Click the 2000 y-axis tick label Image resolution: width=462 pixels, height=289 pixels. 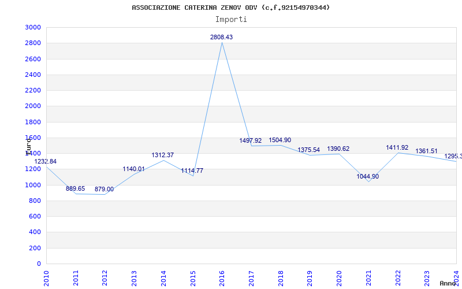point(33,106)
